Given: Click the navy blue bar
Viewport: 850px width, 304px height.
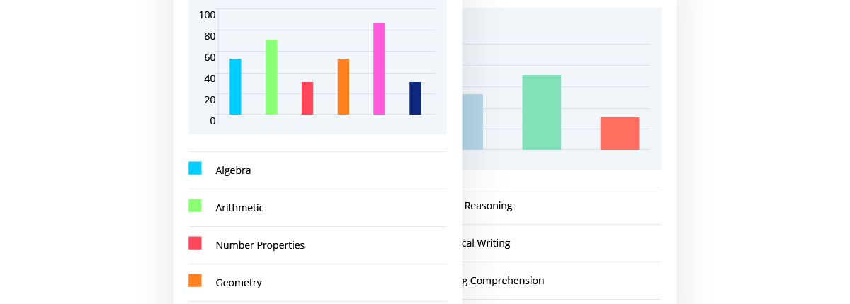Looking at the screenshot, I should [415, 98].
